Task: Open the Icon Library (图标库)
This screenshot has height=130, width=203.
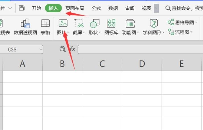Action: coord(111,23)
